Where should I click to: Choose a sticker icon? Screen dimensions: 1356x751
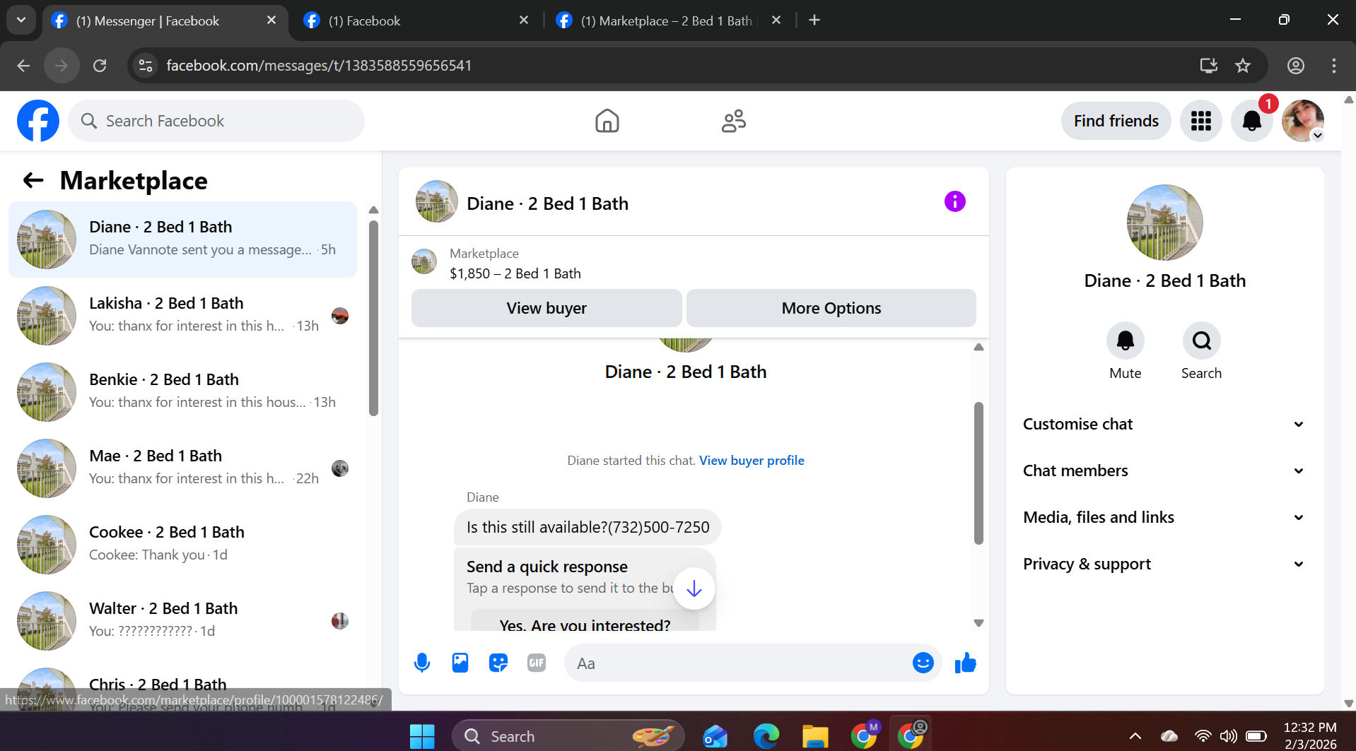pyautogui.click(x=498, y=663)
